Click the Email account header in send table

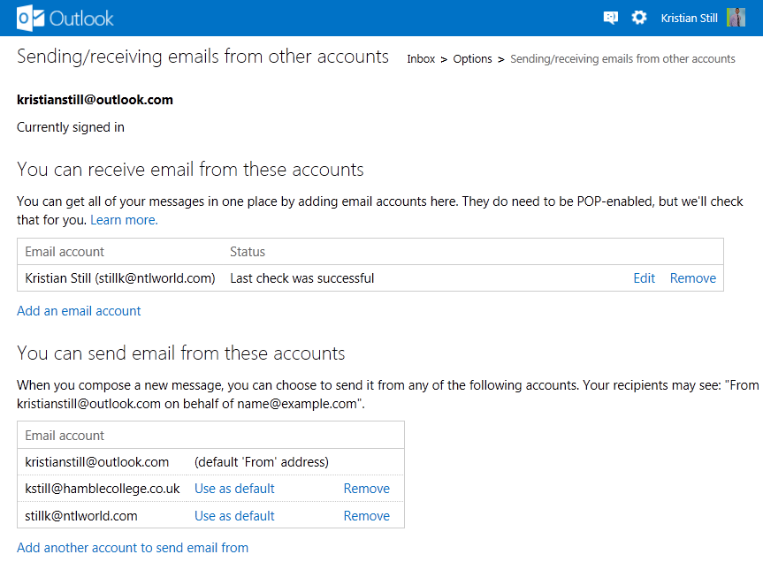point(65,436)
